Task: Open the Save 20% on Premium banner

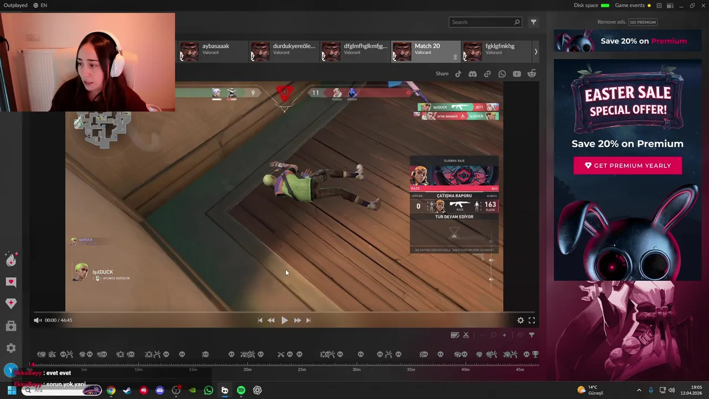Action: (x=627, y=41)
